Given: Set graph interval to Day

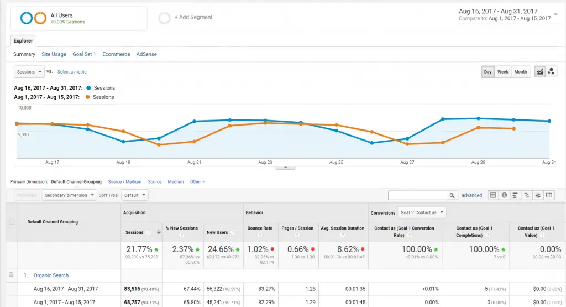Looking at the screenshot, I should coord(488,71).
